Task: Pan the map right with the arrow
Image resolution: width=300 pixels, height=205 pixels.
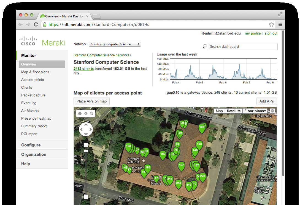Action: (90, 129)
